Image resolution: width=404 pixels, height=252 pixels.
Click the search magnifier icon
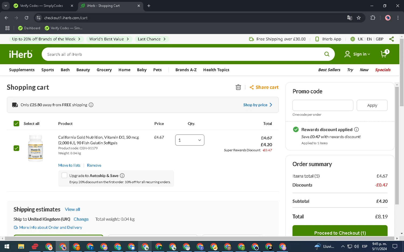[x=327, y=54]
